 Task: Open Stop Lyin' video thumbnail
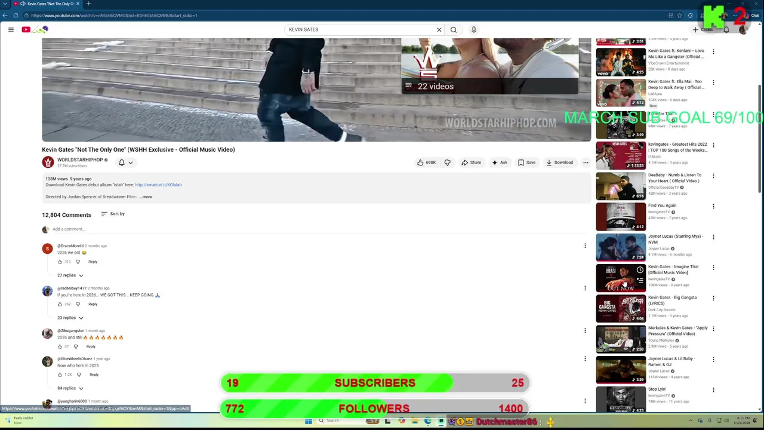621,400
